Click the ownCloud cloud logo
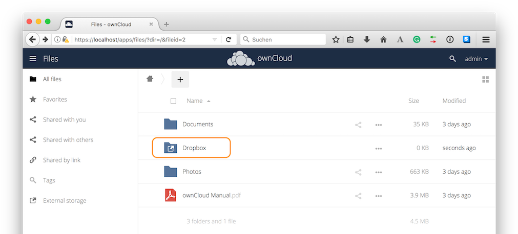Image resolution: width=518 pixels, height=234 pixels. (x=241, y=59)
